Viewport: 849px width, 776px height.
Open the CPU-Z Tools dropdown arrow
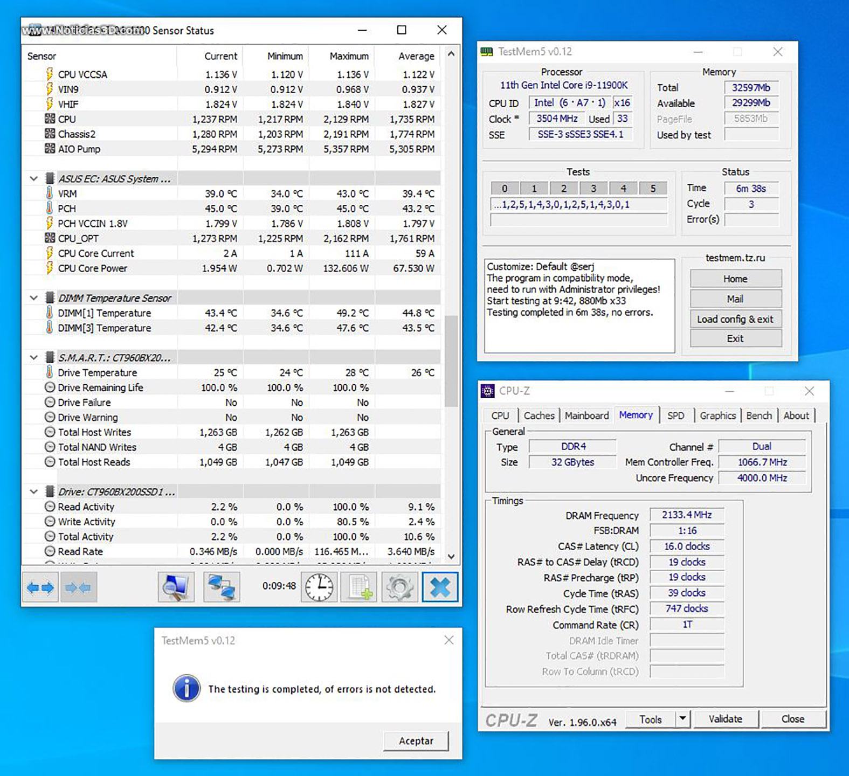pos(683,718)
